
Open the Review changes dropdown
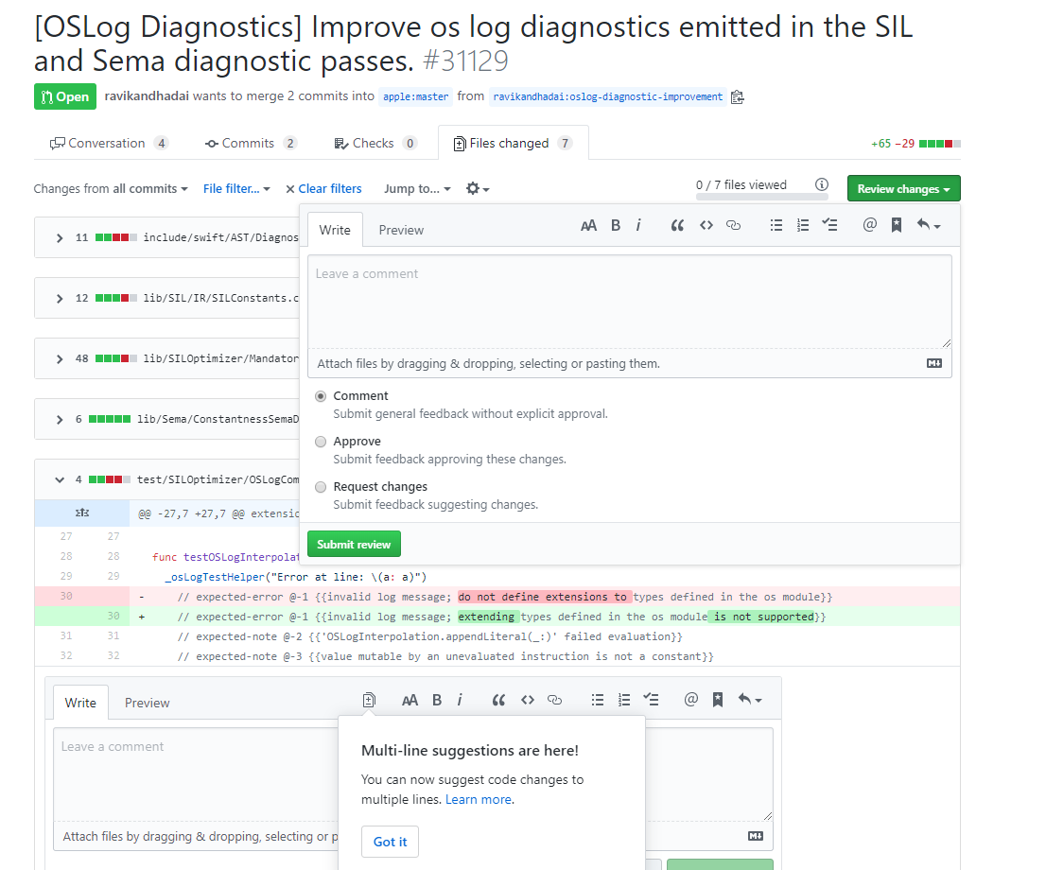tap(903, 188)
